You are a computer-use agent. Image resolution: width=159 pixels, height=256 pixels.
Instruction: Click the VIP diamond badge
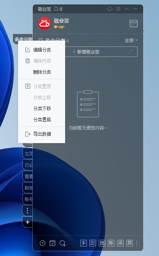[x=59, y=27]
